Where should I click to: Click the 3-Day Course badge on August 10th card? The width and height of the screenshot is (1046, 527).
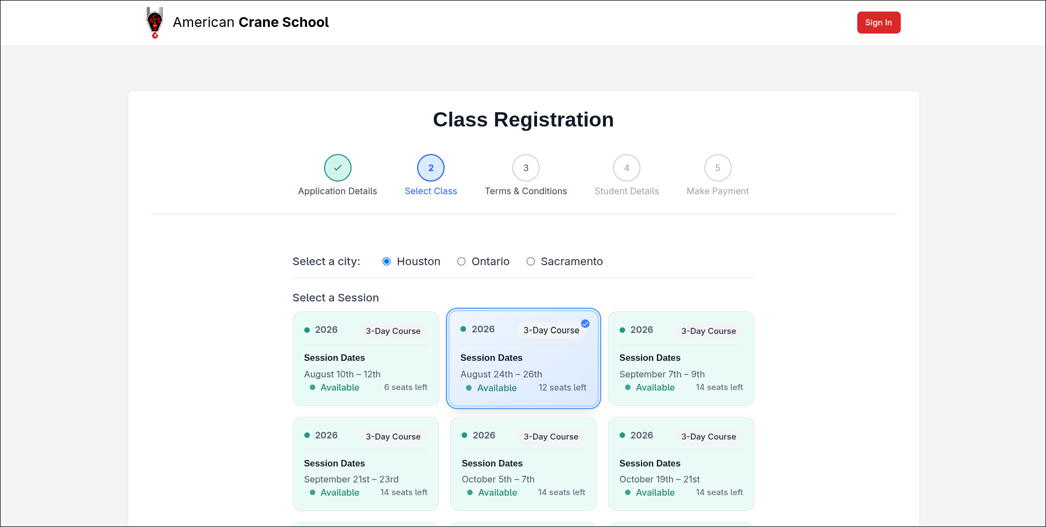coord(393,331)
